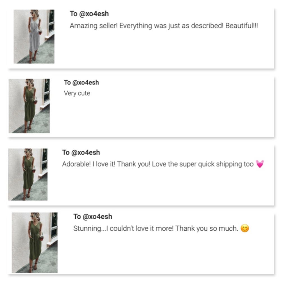
Task: Click '@xo4esh' above 'Amazing seller!' review
Action: pos(94,14)
